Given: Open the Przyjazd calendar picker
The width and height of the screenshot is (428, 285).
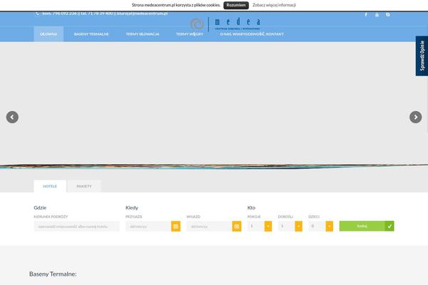Looking at the screenshot, I should pyautogui.click(x=175, y=227).
